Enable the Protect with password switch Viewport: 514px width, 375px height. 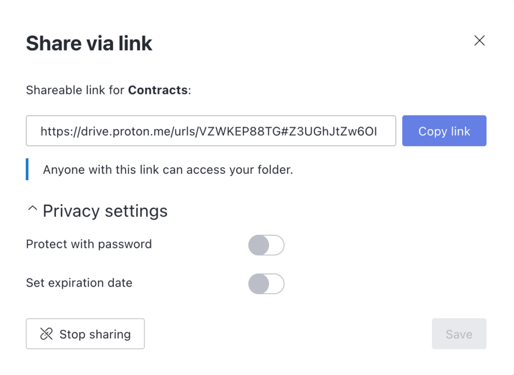[x=266, y=245]
